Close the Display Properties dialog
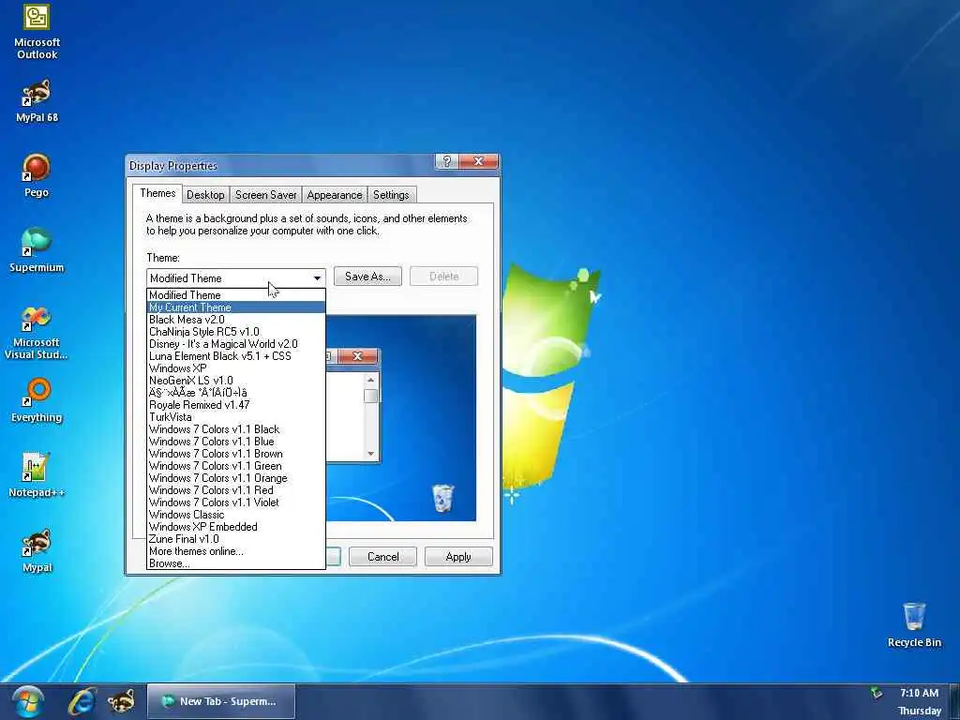The height and width of the screenshot is (720, 960). tap(479, 161)
